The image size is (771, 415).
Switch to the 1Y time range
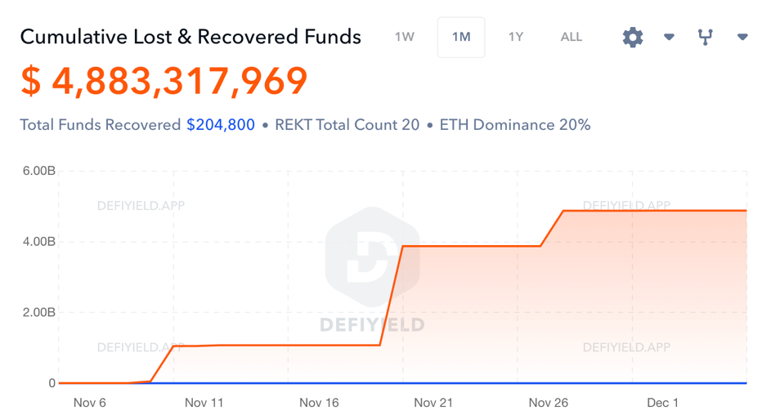(516, 37)
